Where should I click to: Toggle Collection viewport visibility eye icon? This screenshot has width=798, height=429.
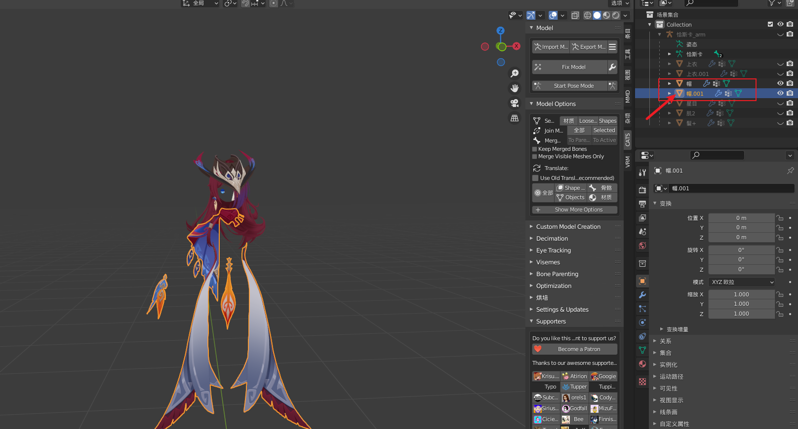click(780, 24)
